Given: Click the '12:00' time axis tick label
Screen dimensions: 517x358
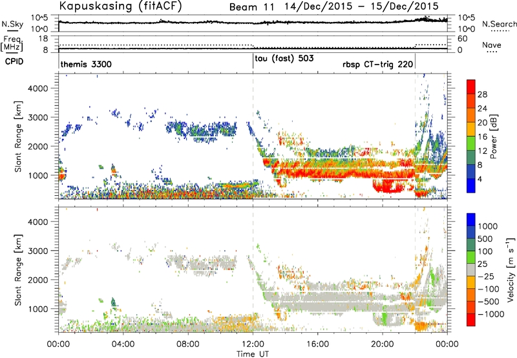Looking at the screenshot, I should 253,344.
